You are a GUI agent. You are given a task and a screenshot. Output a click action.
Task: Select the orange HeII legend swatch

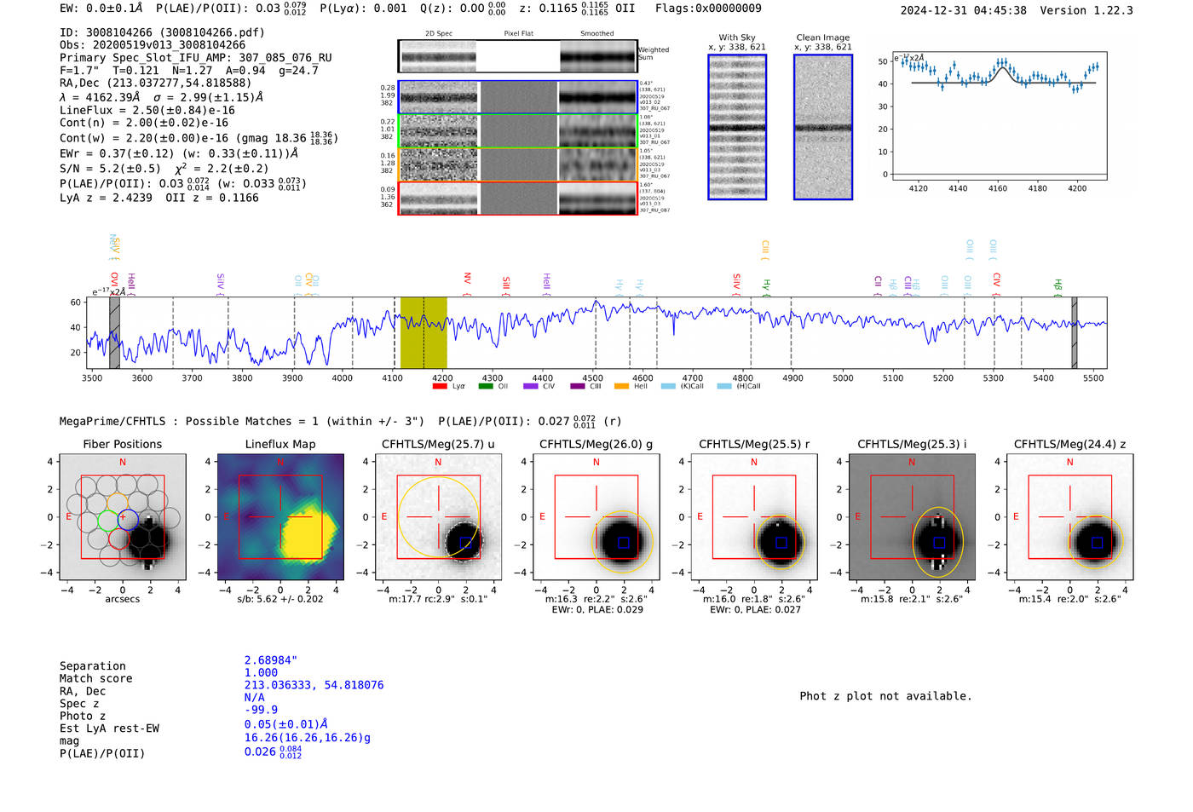[x=621, y=387]
